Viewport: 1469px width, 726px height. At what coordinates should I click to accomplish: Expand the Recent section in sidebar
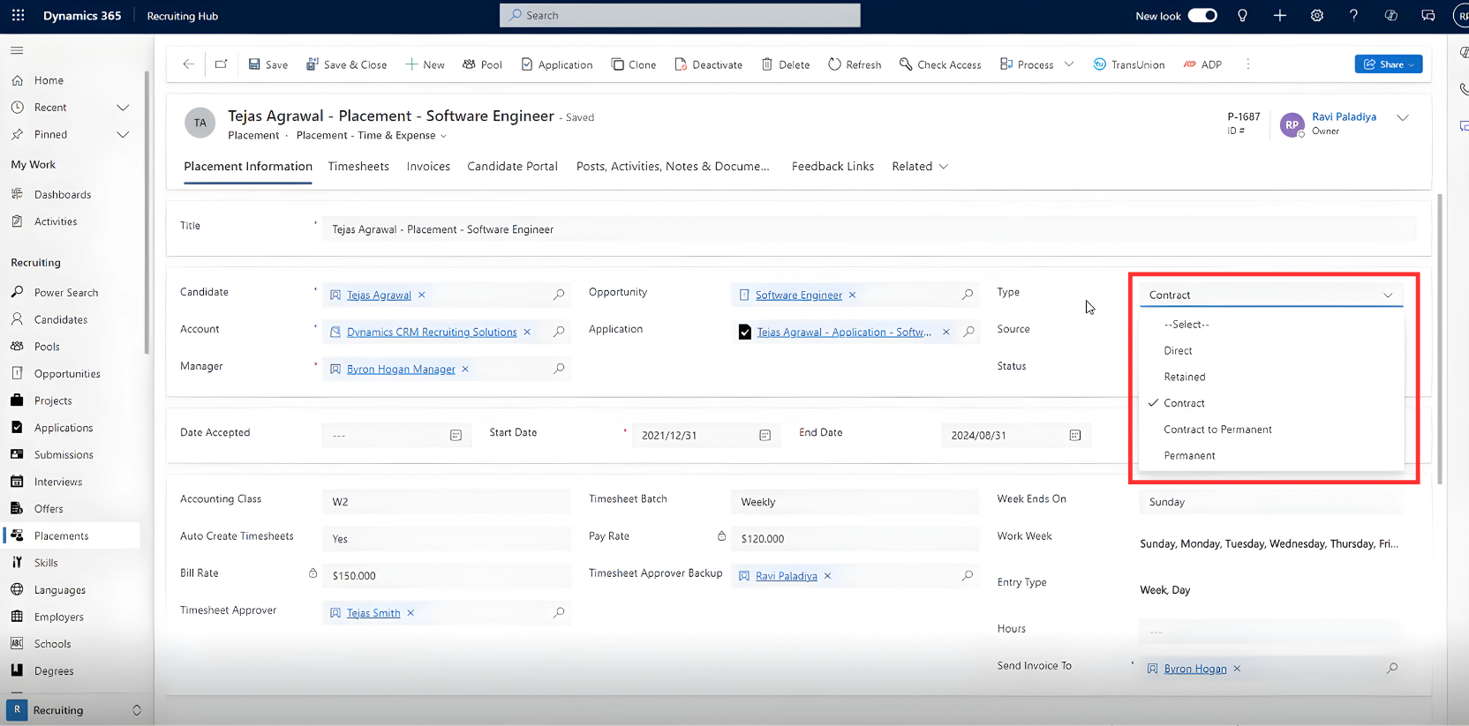pyautogui.click(x=123, y=108)
